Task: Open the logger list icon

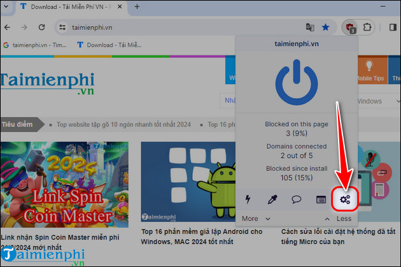Action: click(x=321, y=199)
